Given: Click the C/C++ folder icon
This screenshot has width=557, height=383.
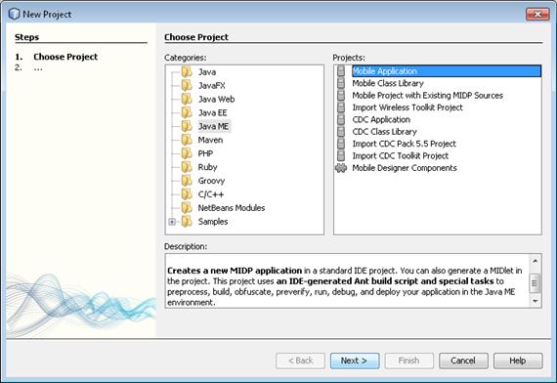Looking at the screenshot, I should tap(187, 194).
